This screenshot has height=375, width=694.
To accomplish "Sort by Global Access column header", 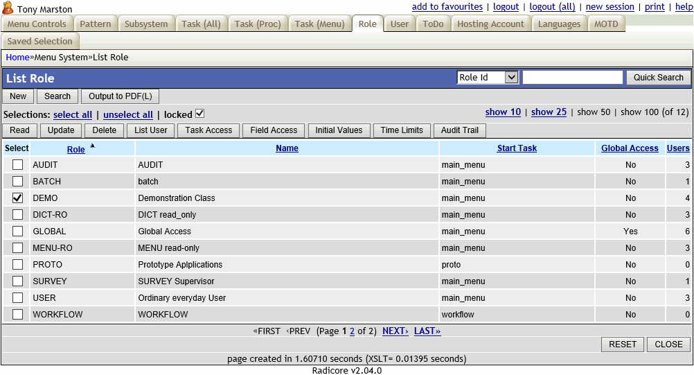I will 630,148.
